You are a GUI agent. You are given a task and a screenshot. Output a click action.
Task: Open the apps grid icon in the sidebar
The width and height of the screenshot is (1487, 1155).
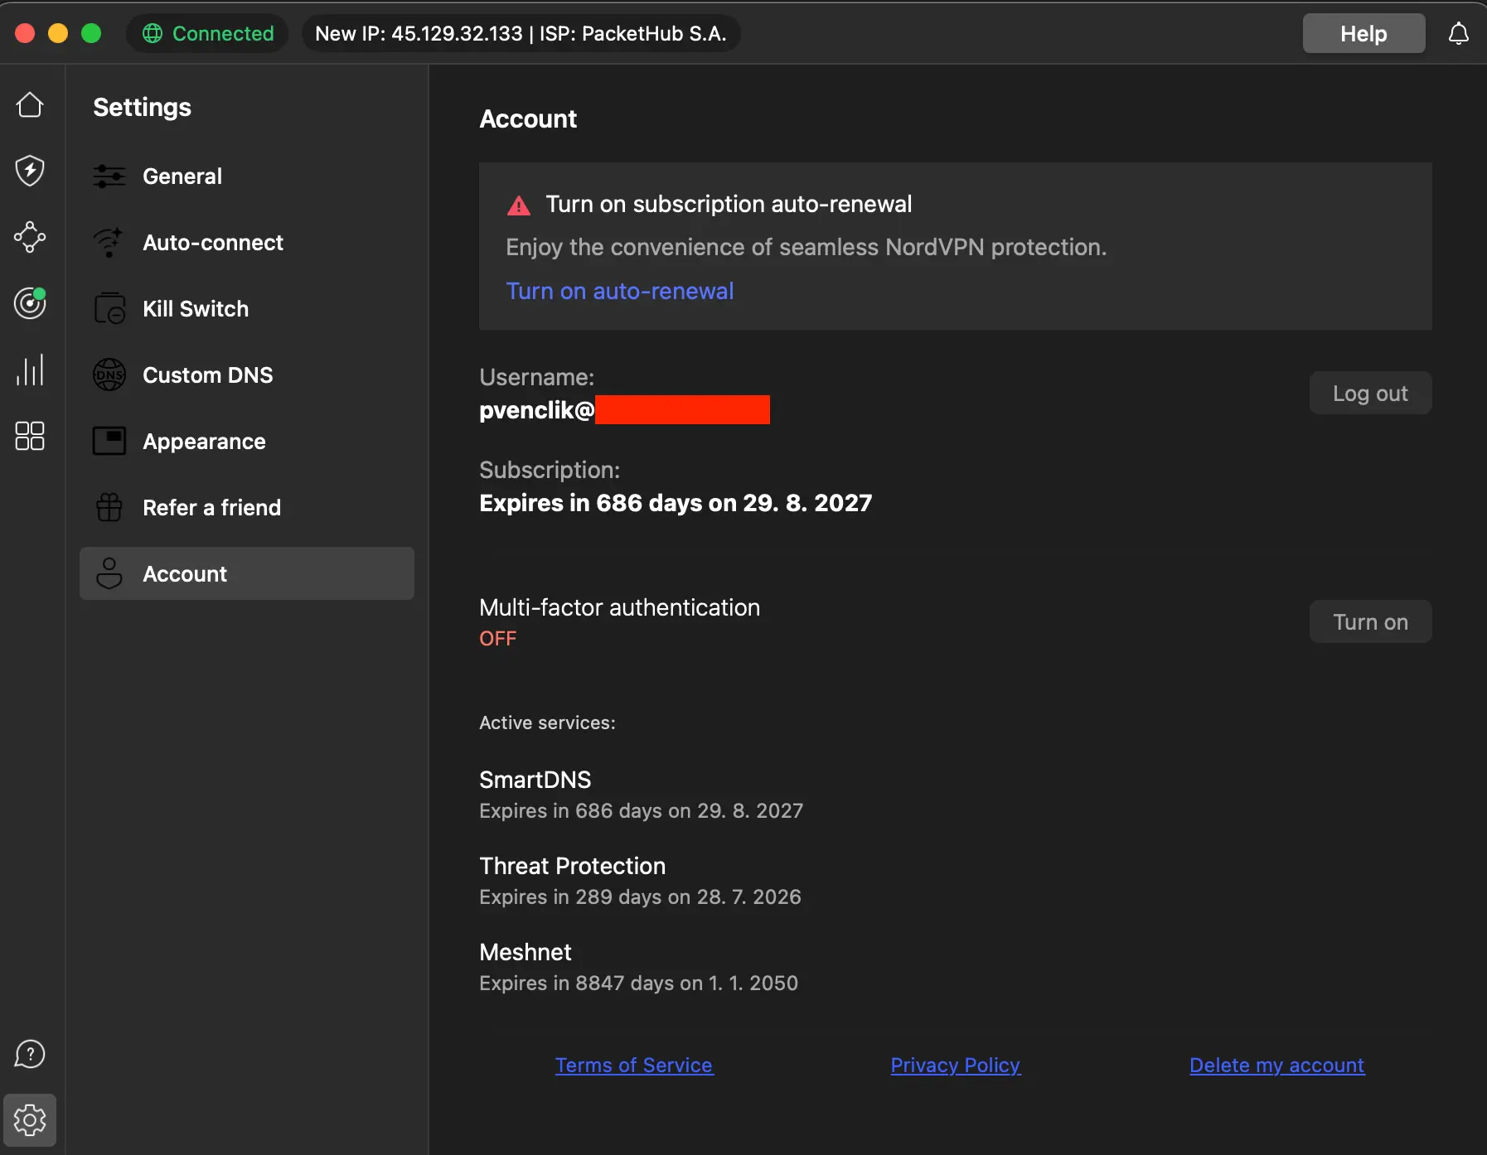pyautogui.click(x=30, y=437)
